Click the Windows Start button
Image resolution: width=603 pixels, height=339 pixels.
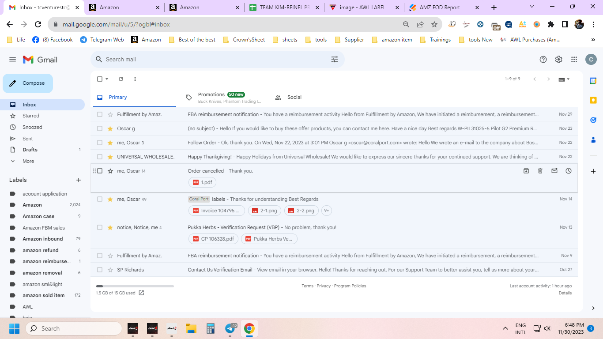(x=14, y=328)
